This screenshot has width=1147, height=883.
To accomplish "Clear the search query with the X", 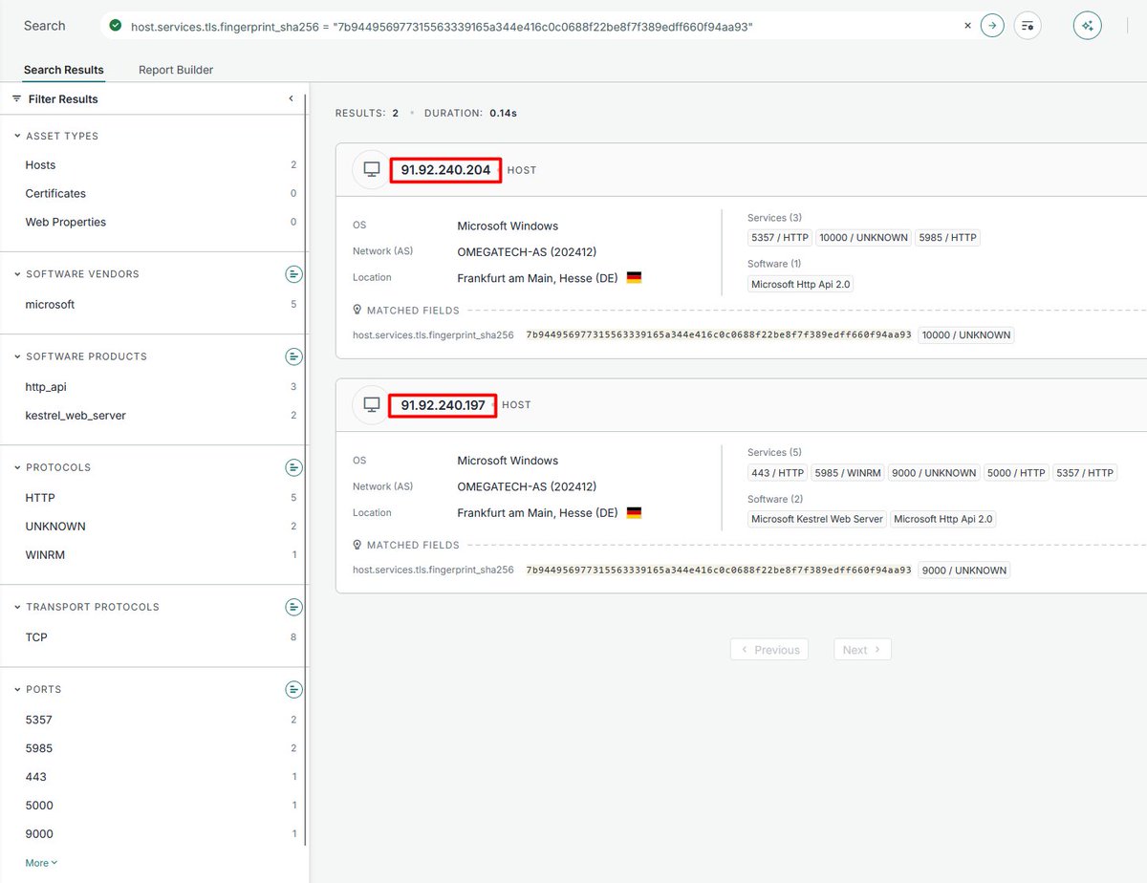I will (967, 26).
